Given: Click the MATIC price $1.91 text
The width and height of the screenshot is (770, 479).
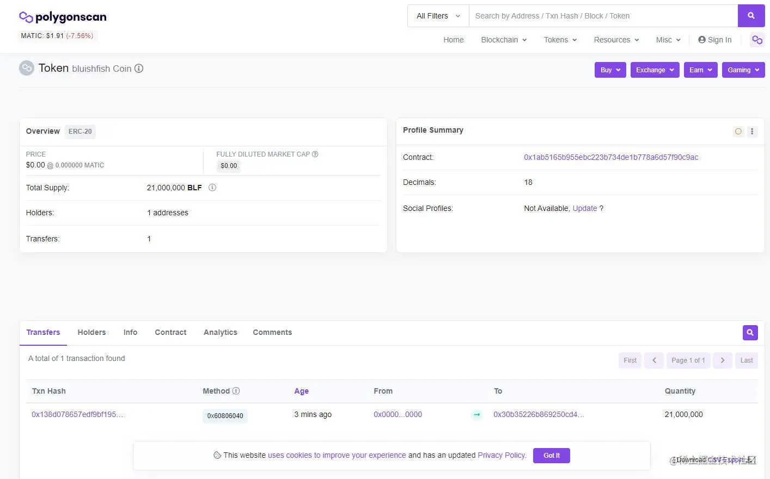Looking at the screenshot, I should coord(57,36).
